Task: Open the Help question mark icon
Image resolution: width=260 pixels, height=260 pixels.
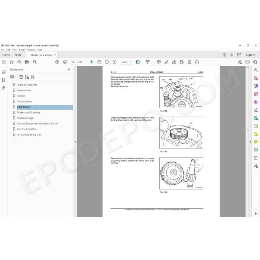Action: click(x=224, y=55)
